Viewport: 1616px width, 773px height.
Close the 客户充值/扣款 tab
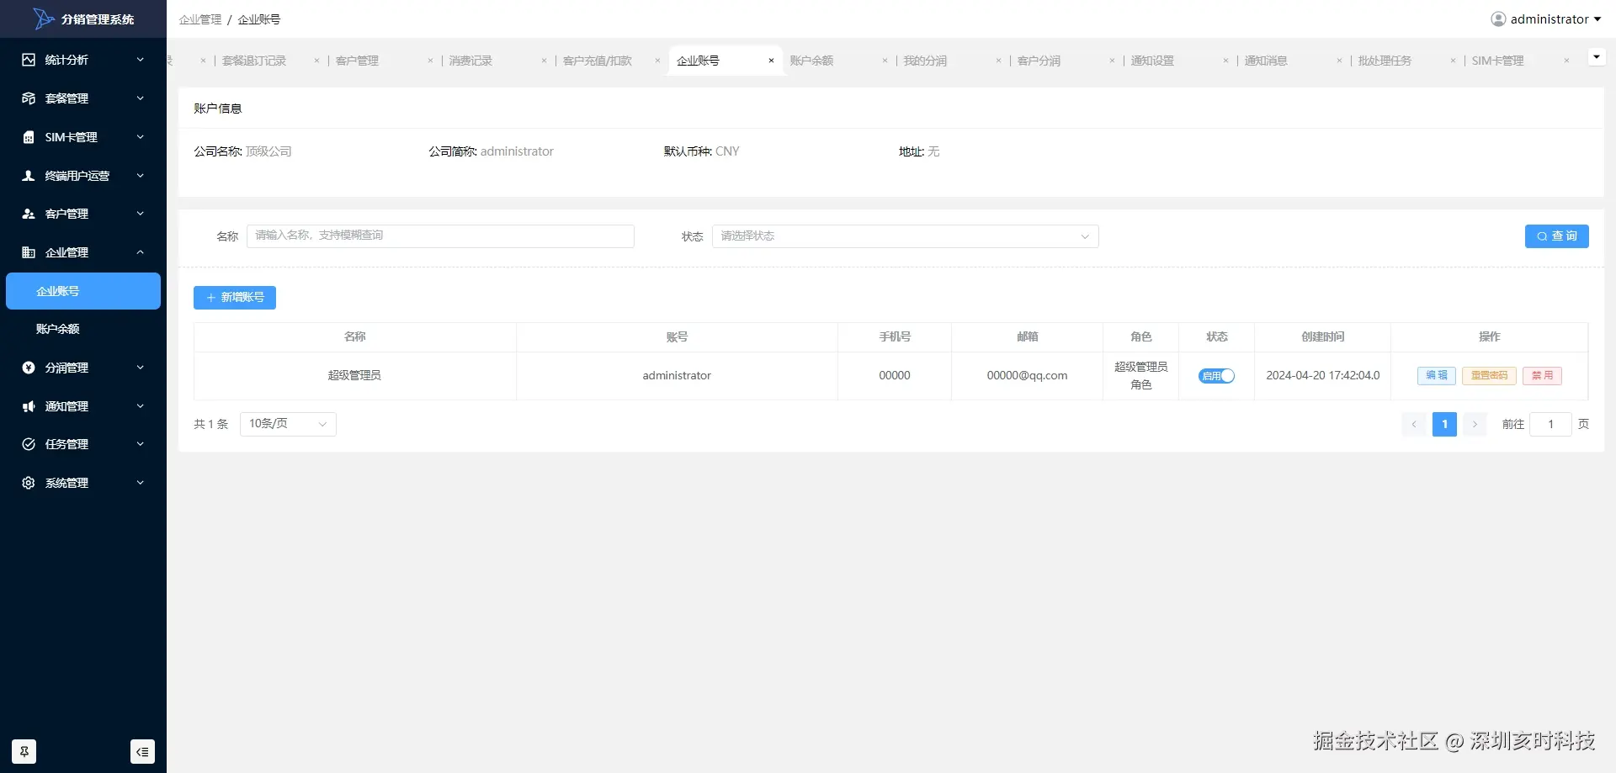657,61
